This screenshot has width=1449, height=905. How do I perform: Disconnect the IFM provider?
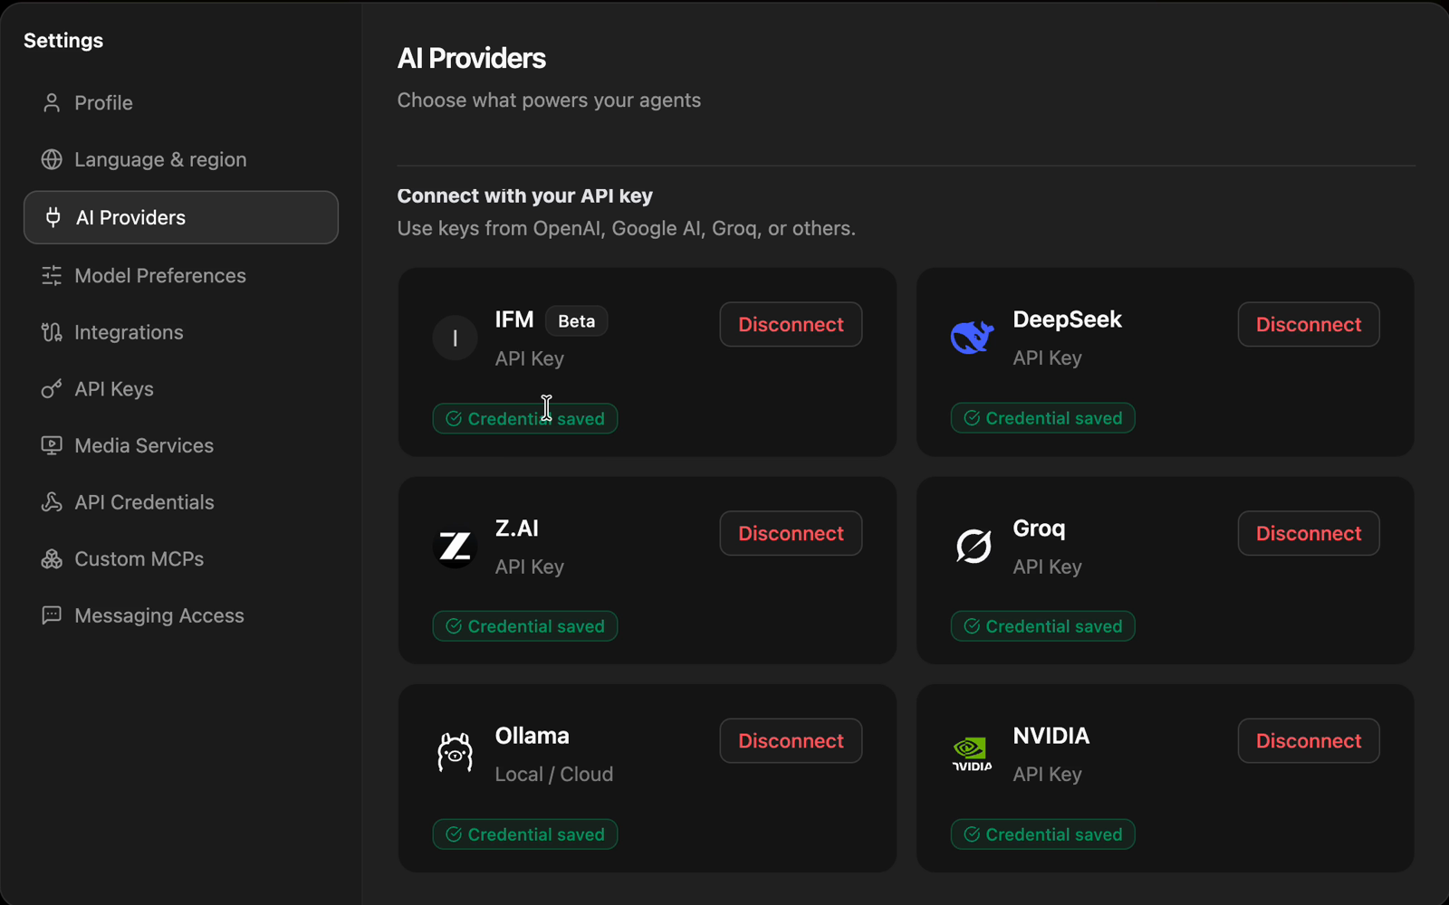pos(791,324)
